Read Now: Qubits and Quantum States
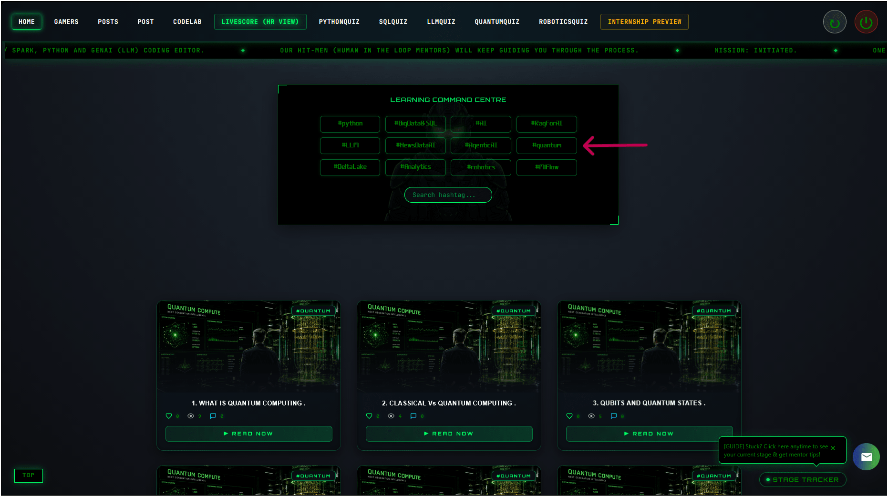This screenshot has width=888, height=497. pos(650,434)
